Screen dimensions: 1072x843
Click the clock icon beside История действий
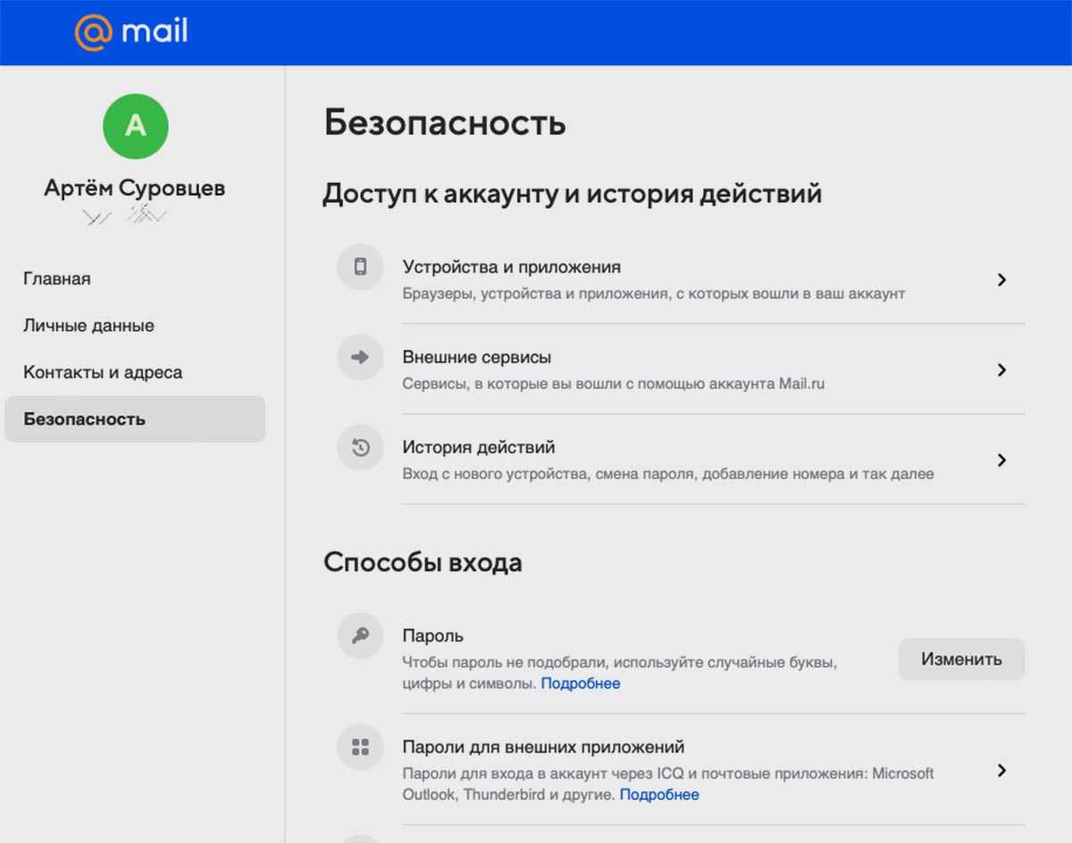360,448
